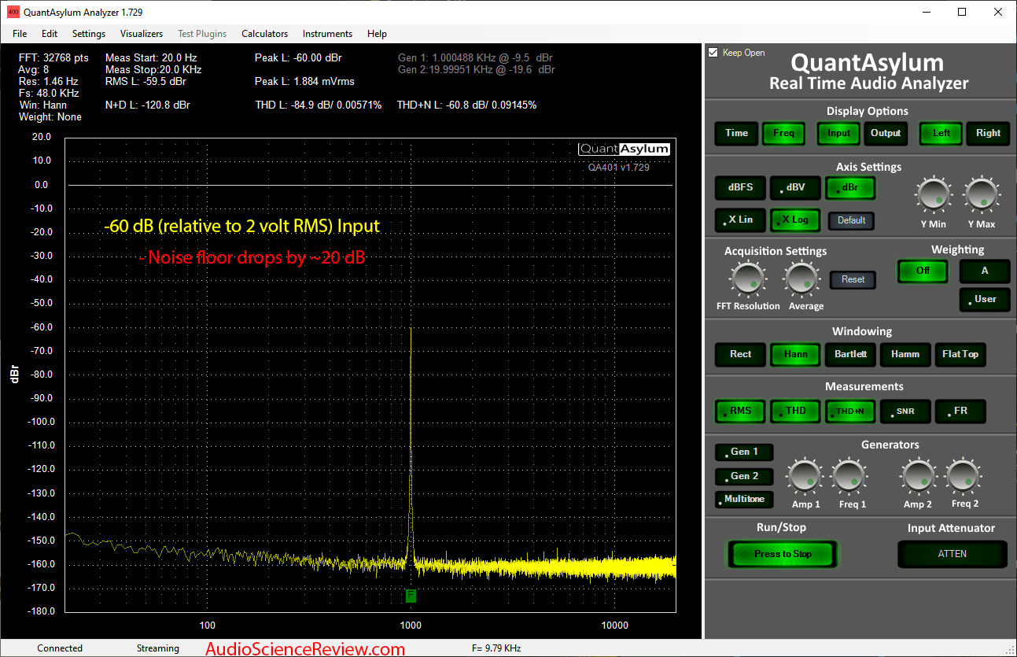Set X axis to logarithmic (X Log)
The width and height of the screenshot is (1017, 657).
795,220
